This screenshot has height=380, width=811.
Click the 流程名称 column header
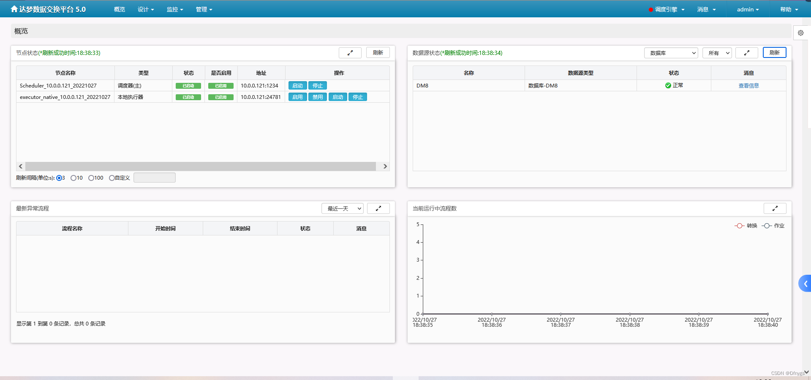click(x=72, y=228)
